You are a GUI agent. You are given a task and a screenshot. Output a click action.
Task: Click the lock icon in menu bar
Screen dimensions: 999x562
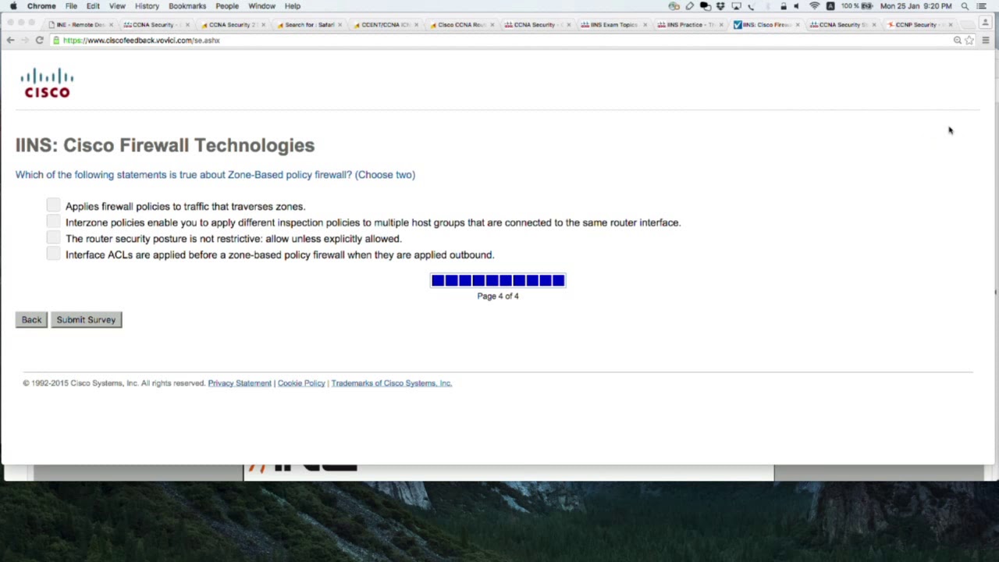784,6
